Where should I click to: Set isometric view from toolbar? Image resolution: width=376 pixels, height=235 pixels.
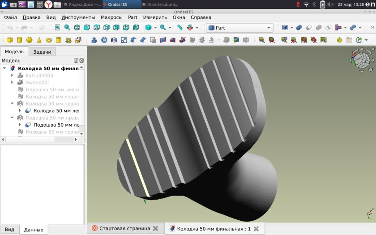click(x=77, y=28)
